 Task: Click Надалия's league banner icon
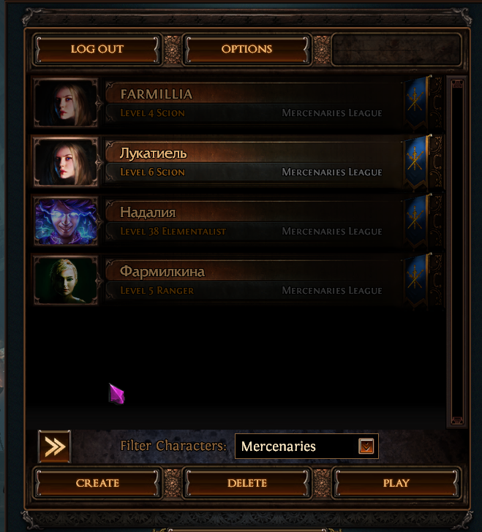click(x=416, y=221)
